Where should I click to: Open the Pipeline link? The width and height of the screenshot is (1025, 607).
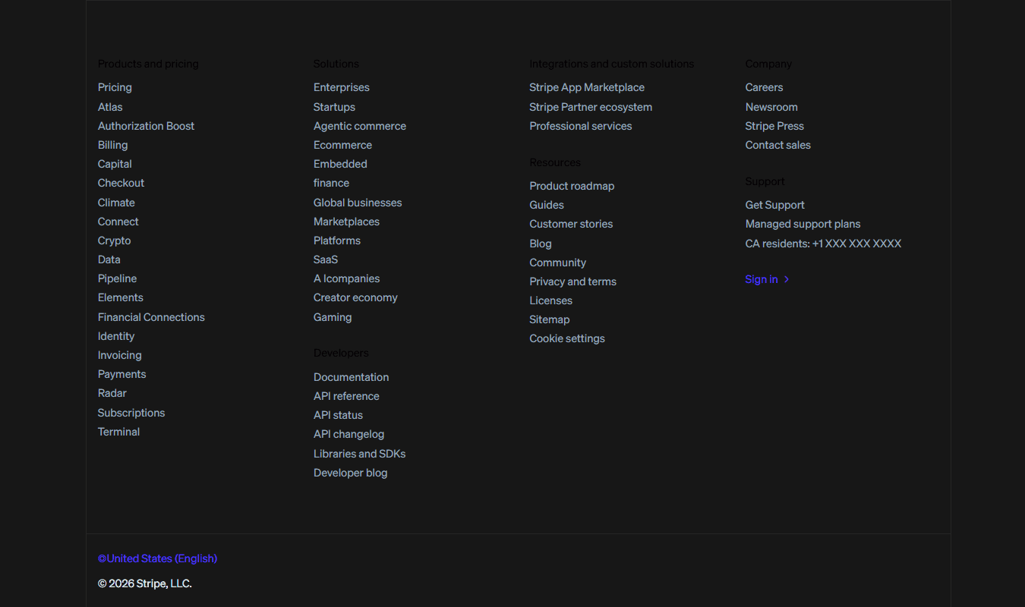point(117,278)
